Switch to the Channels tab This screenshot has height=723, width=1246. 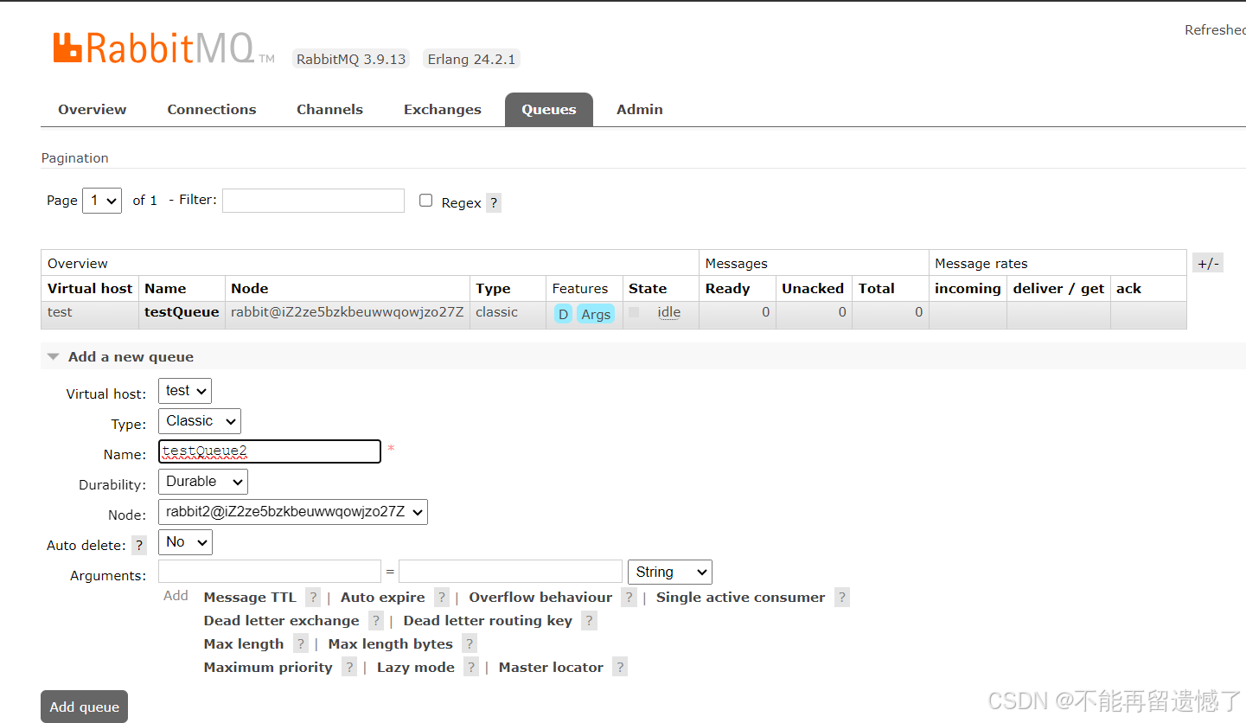pyautogui.click(x=329, y=109)
